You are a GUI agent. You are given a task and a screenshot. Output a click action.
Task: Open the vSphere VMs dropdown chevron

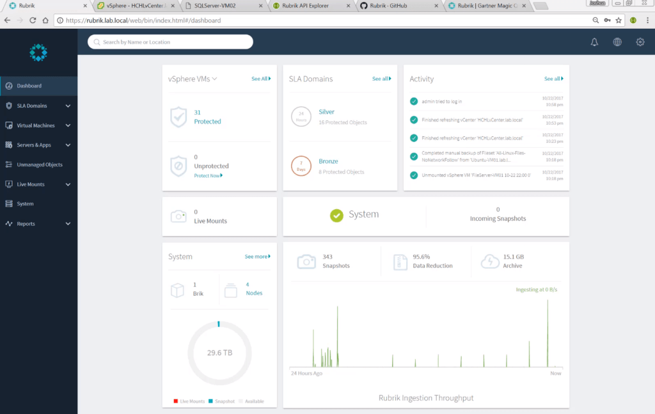tap(215, 79)
